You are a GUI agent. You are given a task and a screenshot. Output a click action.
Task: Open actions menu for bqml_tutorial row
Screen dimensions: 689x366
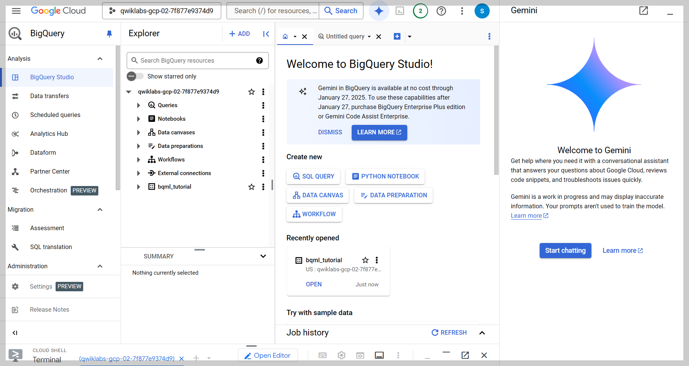point(263,187)
